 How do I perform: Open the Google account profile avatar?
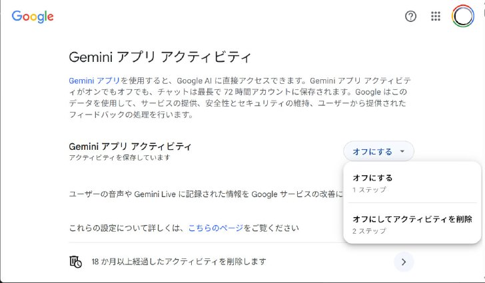click(x=463, y=16)
